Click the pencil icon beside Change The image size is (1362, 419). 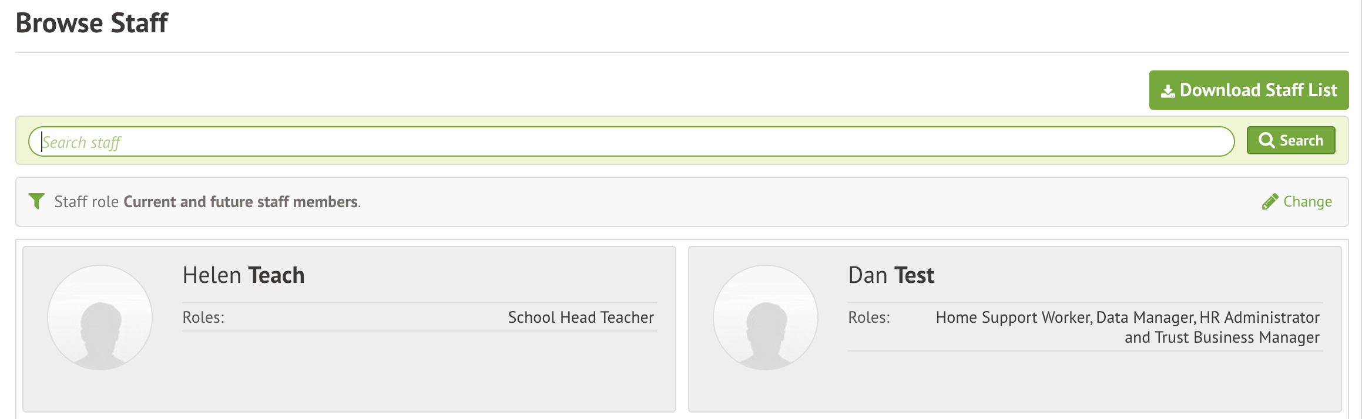pos(1270,202)
